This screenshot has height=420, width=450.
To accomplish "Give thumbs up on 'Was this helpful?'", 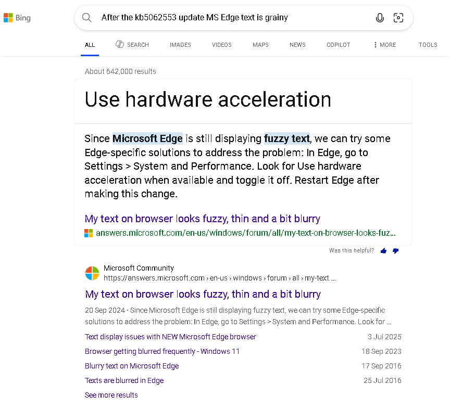I will click(x=384, y=250).
